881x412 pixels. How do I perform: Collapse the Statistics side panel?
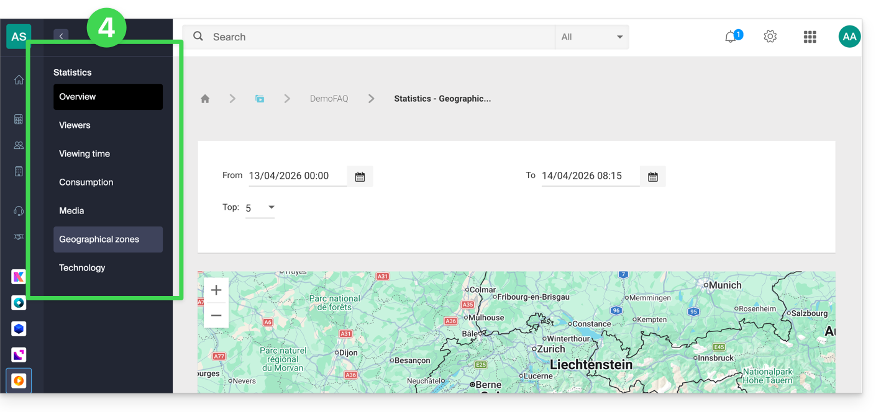[x=61, y=37]
